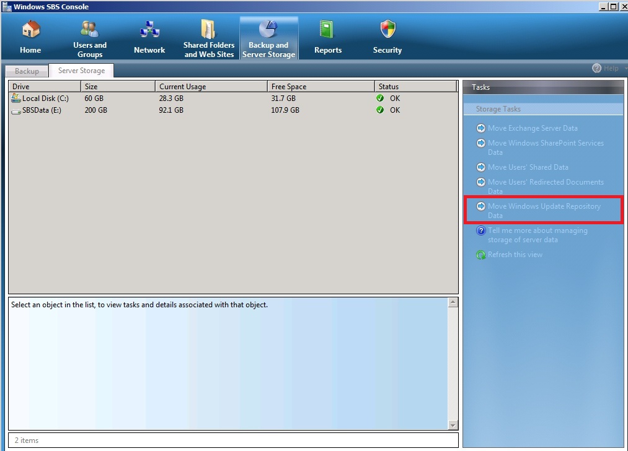This screenshot has width=628, height=451.
Task: Click the 200 GB size cell
Action: [95, 110]
